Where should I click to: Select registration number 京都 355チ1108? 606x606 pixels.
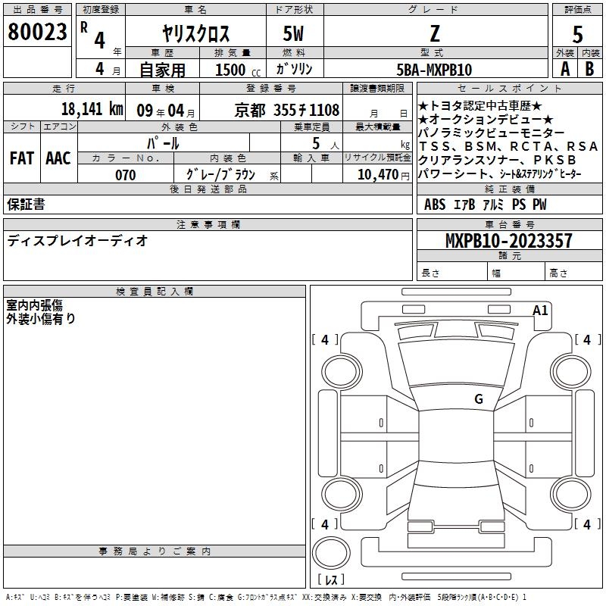287,111
